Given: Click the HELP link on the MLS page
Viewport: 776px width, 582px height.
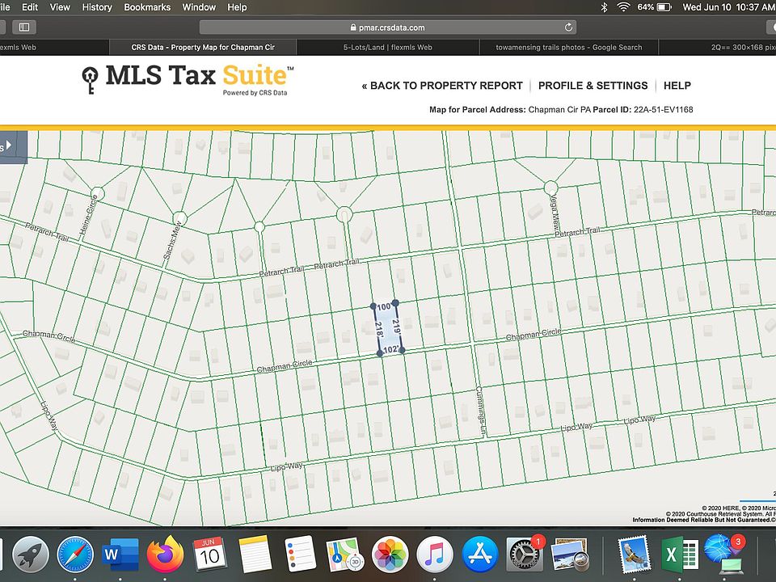Looking at the screenshot, I should 677,86.
